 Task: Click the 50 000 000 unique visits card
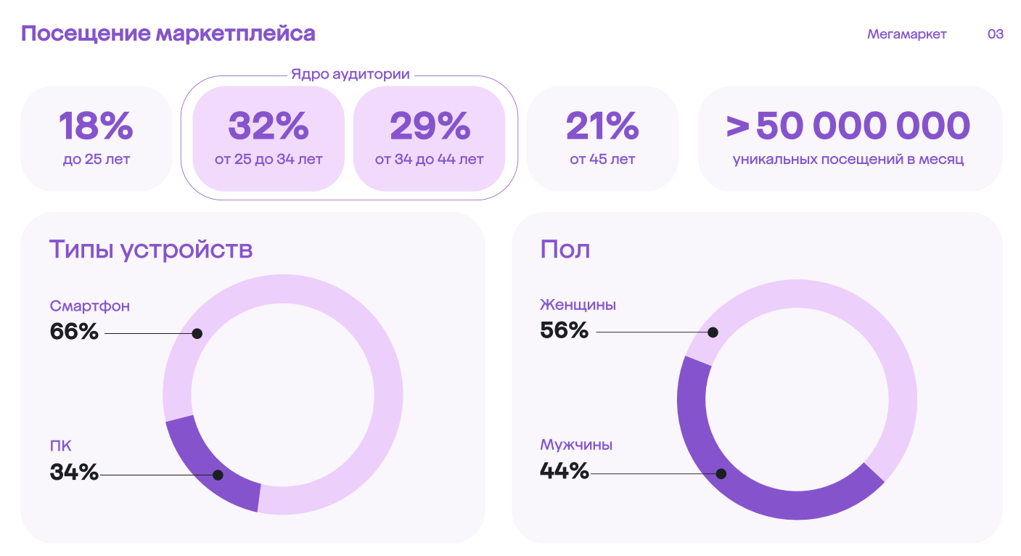click(849, 139)
